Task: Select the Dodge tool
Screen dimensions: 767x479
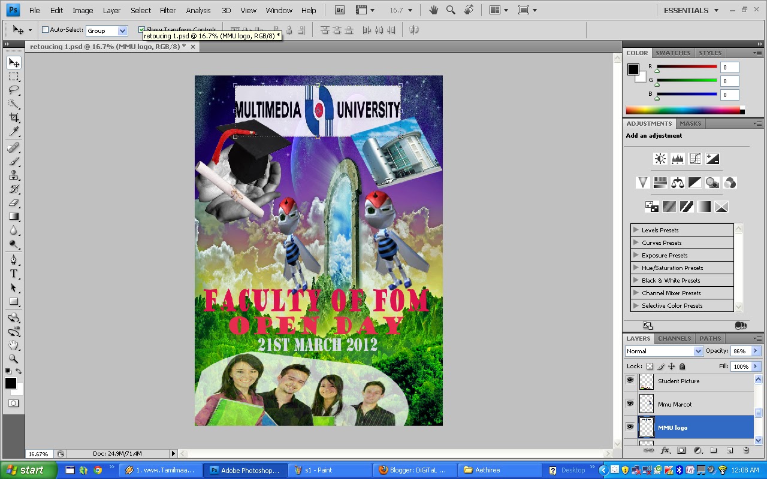Action: point(14,244)
